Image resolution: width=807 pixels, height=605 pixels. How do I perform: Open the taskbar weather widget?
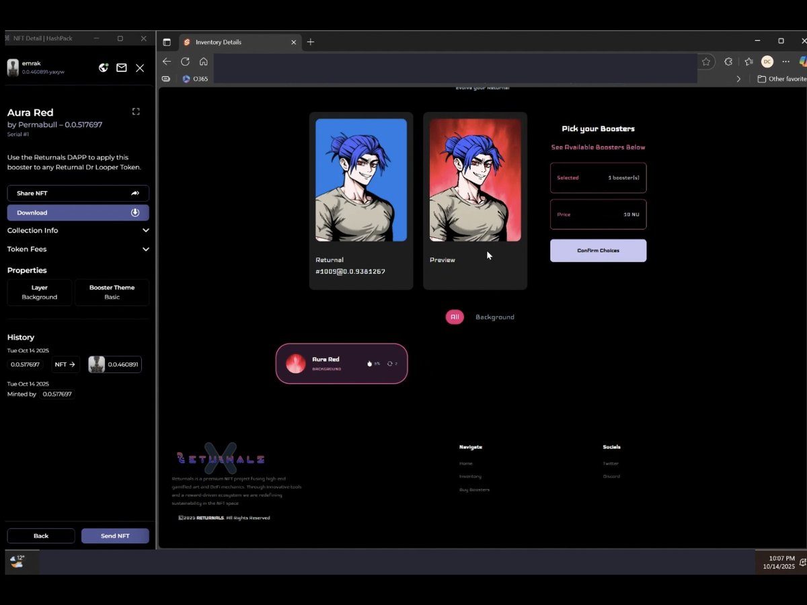click(x=17, y=561)
